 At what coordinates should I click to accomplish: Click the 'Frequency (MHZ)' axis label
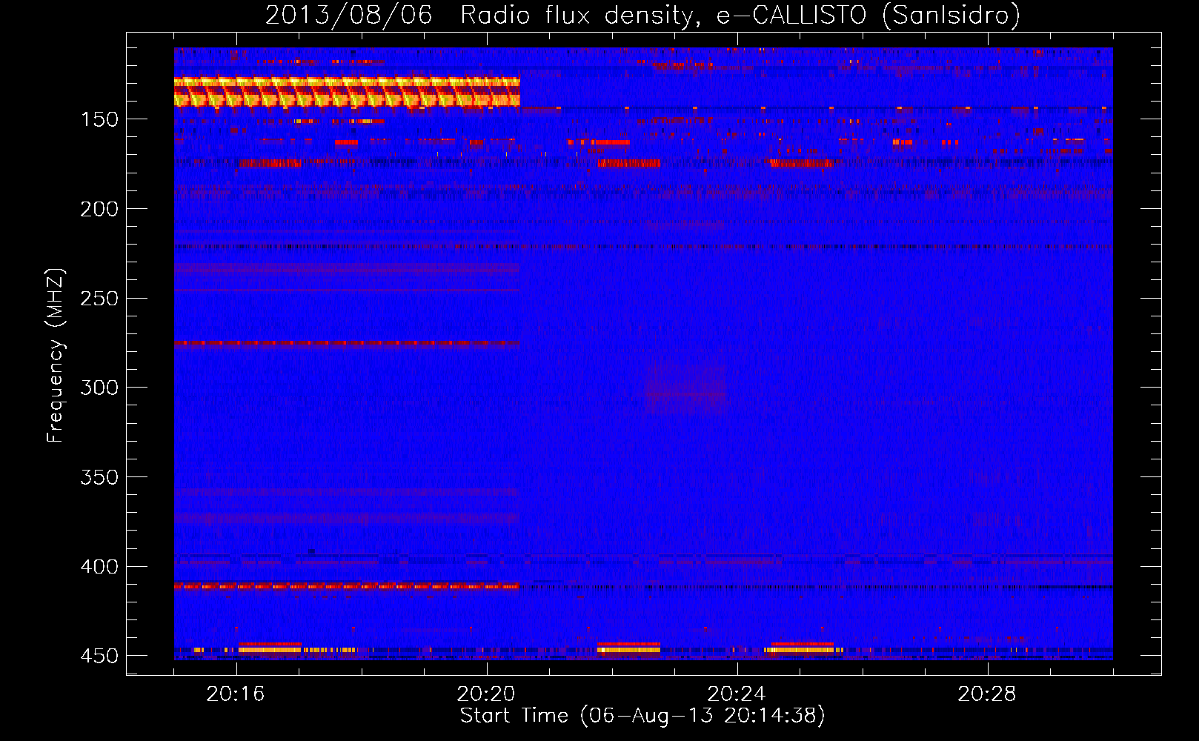56,356
